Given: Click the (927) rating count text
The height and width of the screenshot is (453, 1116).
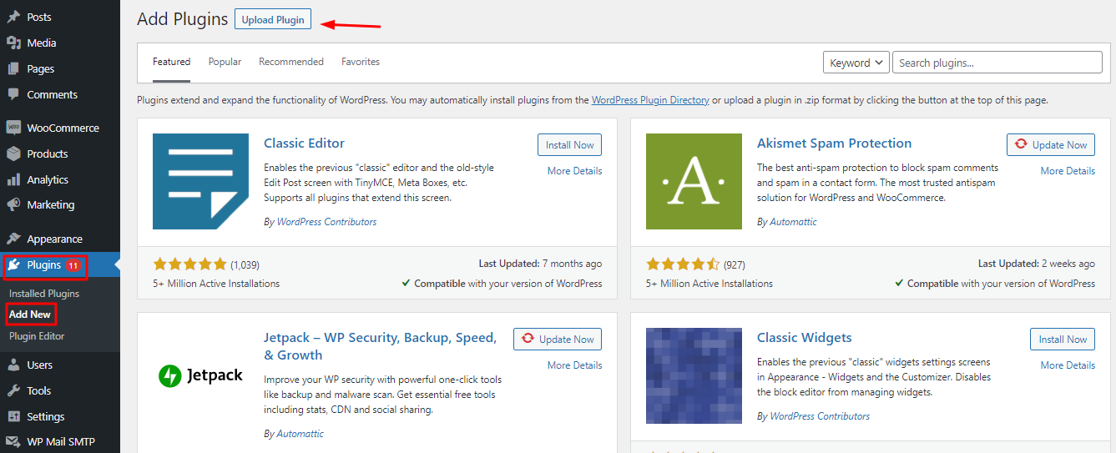Looking at the screenshot, I should [x=735, y=264].
